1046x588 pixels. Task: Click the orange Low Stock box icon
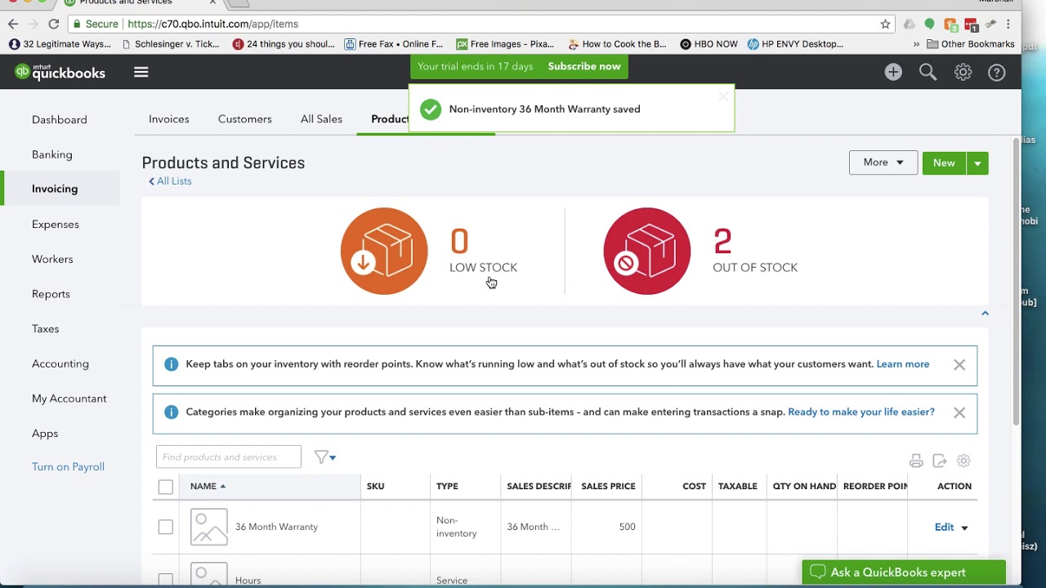coord(384,251)
